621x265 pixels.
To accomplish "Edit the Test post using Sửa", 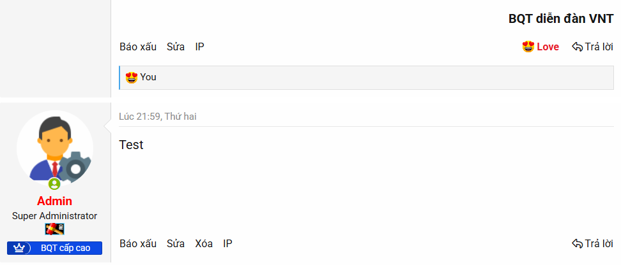I will (x=176, y=243).
